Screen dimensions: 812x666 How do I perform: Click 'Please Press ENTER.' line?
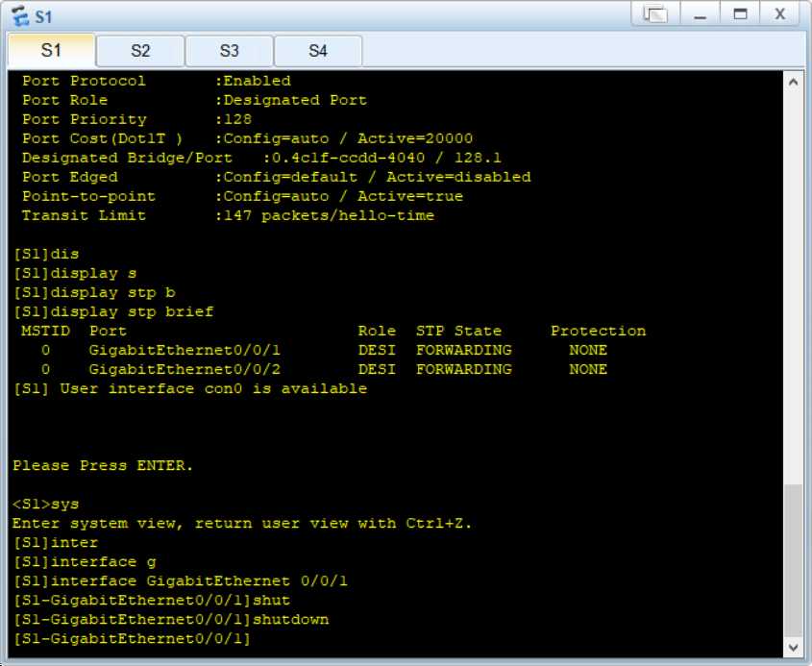point(103,465)
